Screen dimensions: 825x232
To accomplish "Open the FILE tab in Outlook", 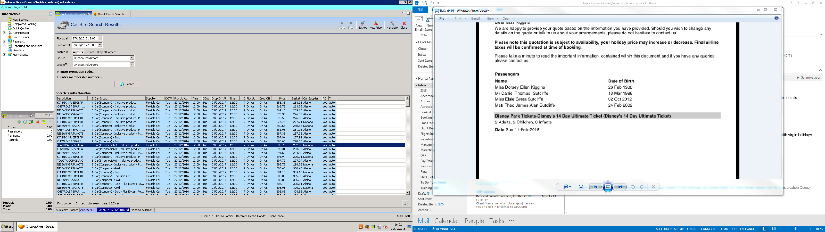I will 420,10.
